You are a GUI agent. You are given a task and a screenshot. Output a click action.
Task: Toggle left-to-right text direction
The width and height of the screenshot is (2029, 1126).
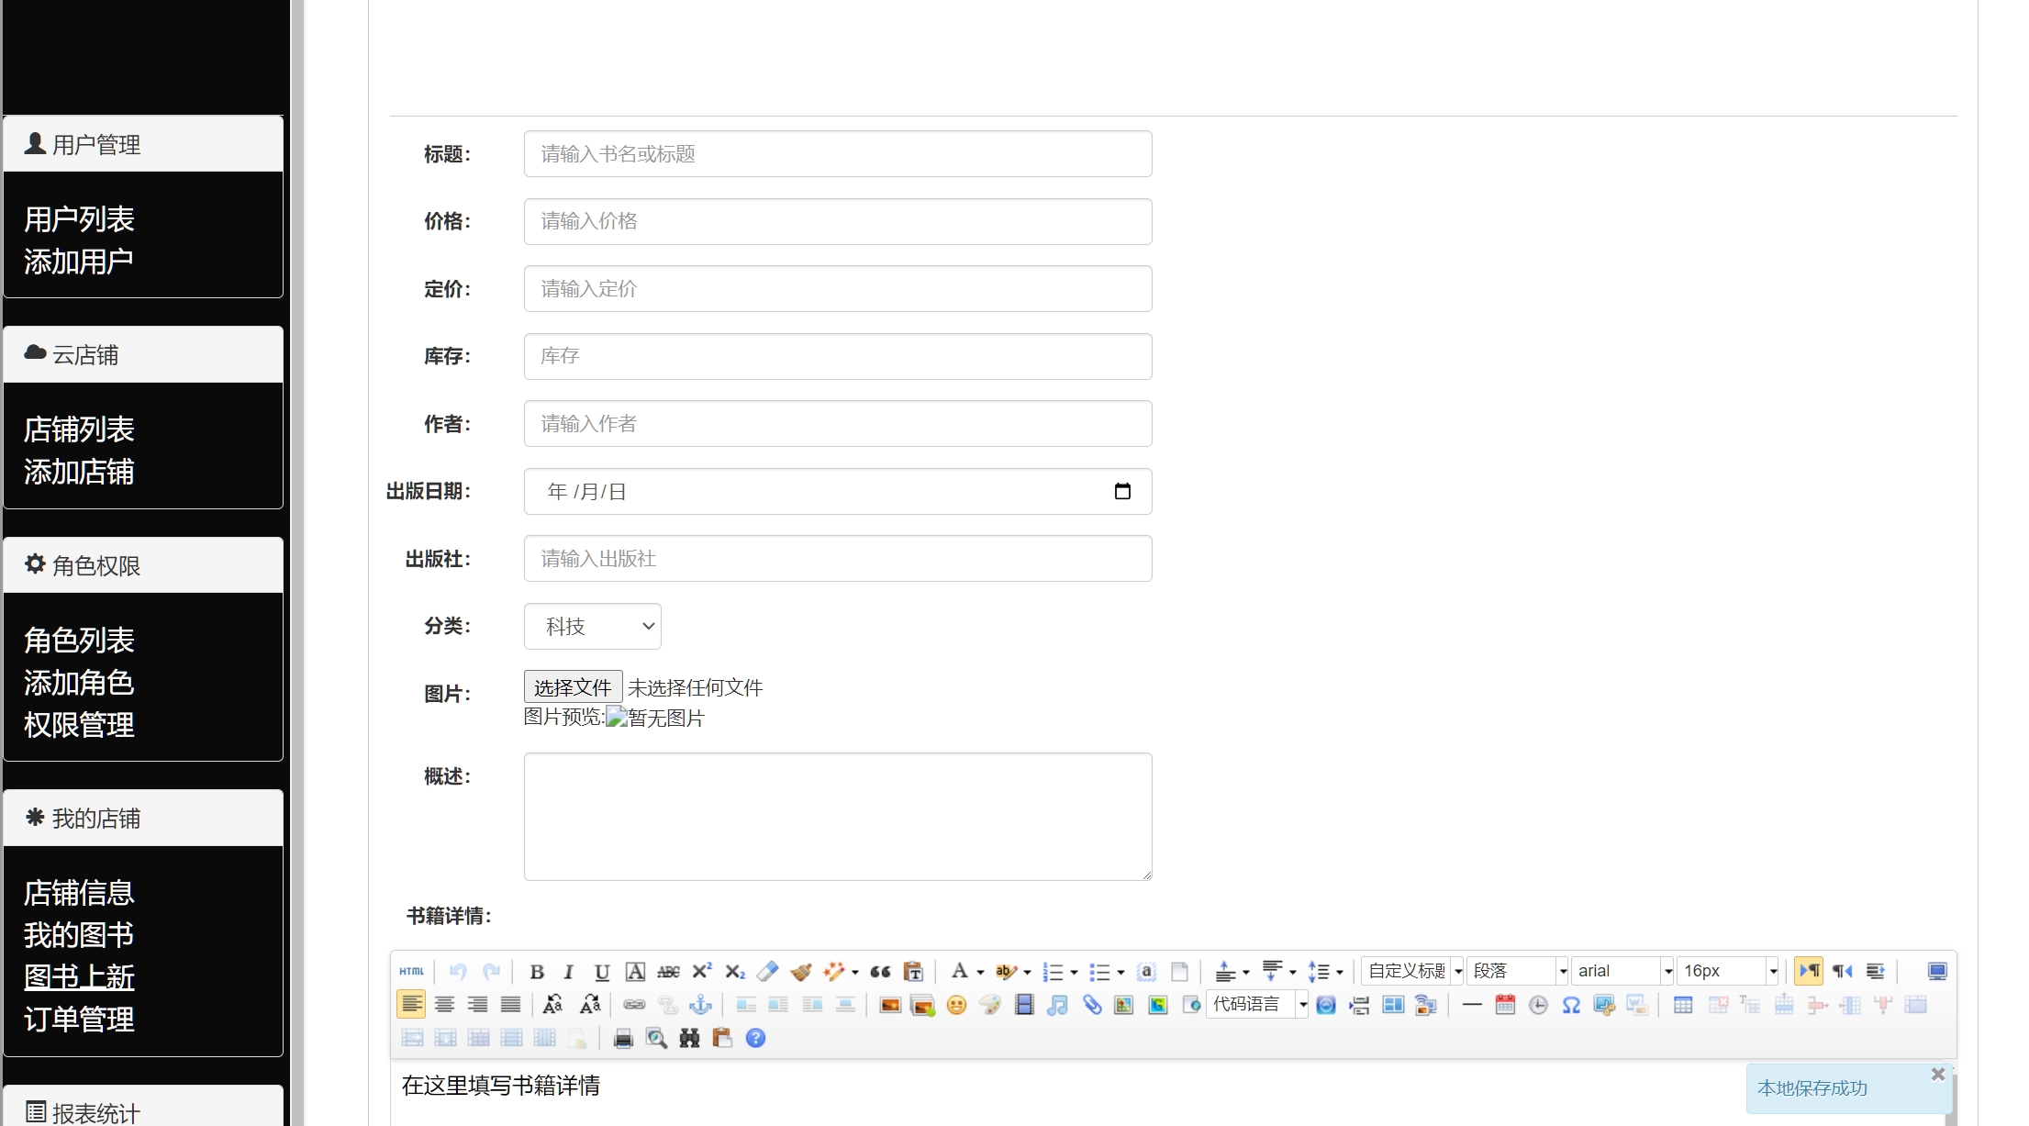click(1809, 971)
